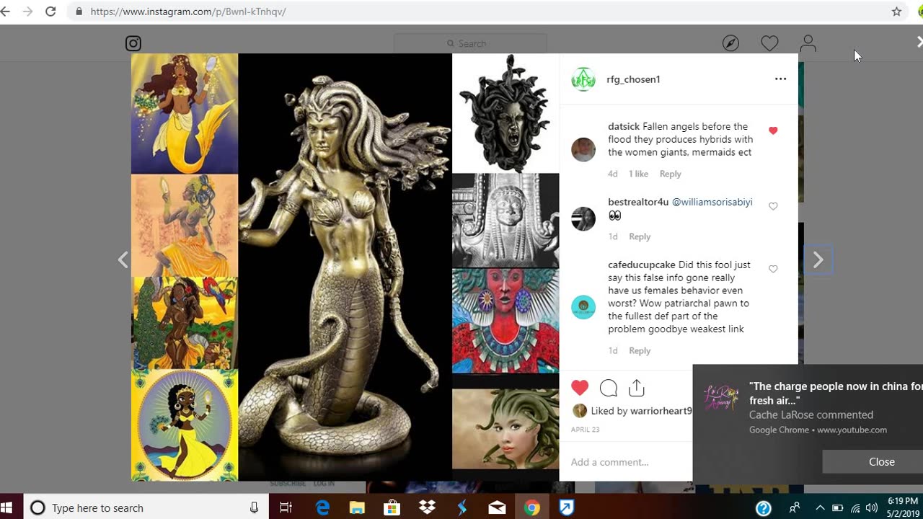Click the Medusa statue post image
Image resolution: width=923 pixels, height=519 pixels.
345,267
